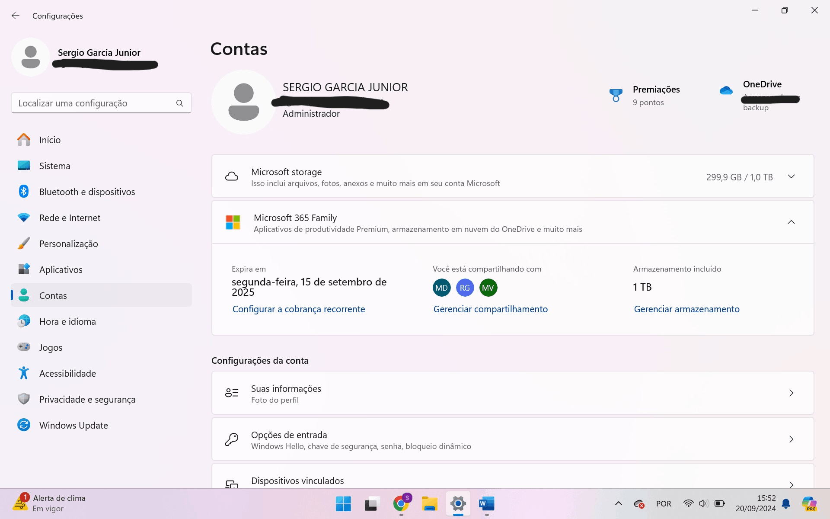Open Suas informações chevron arrow

tap(791, 393)
